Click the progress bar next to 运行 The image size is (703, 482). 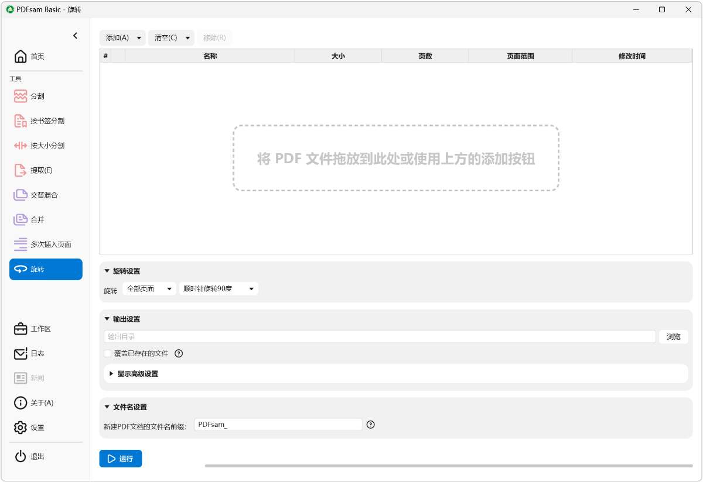pos(449,466)
